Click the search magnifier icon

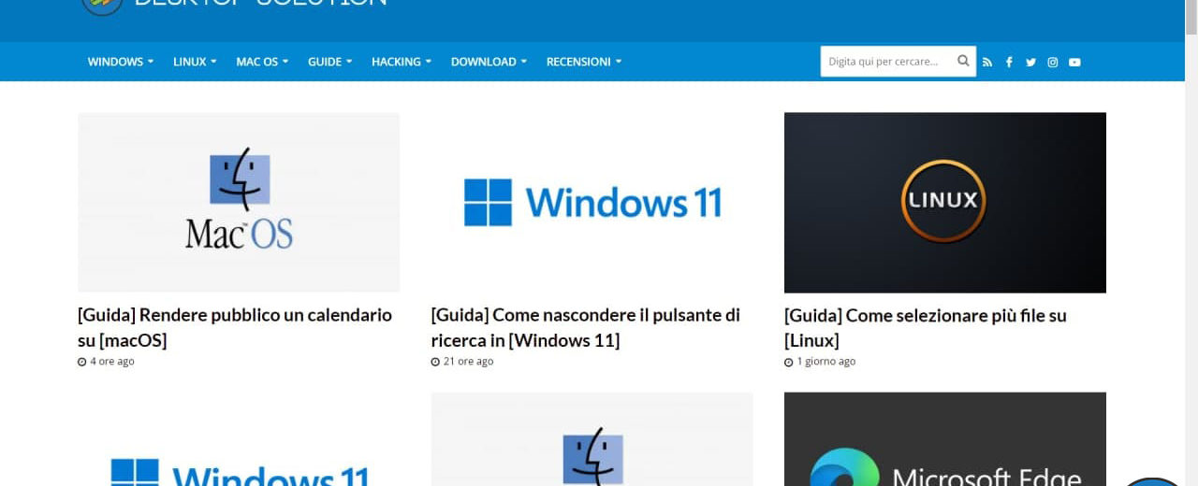tap(963, 61)
